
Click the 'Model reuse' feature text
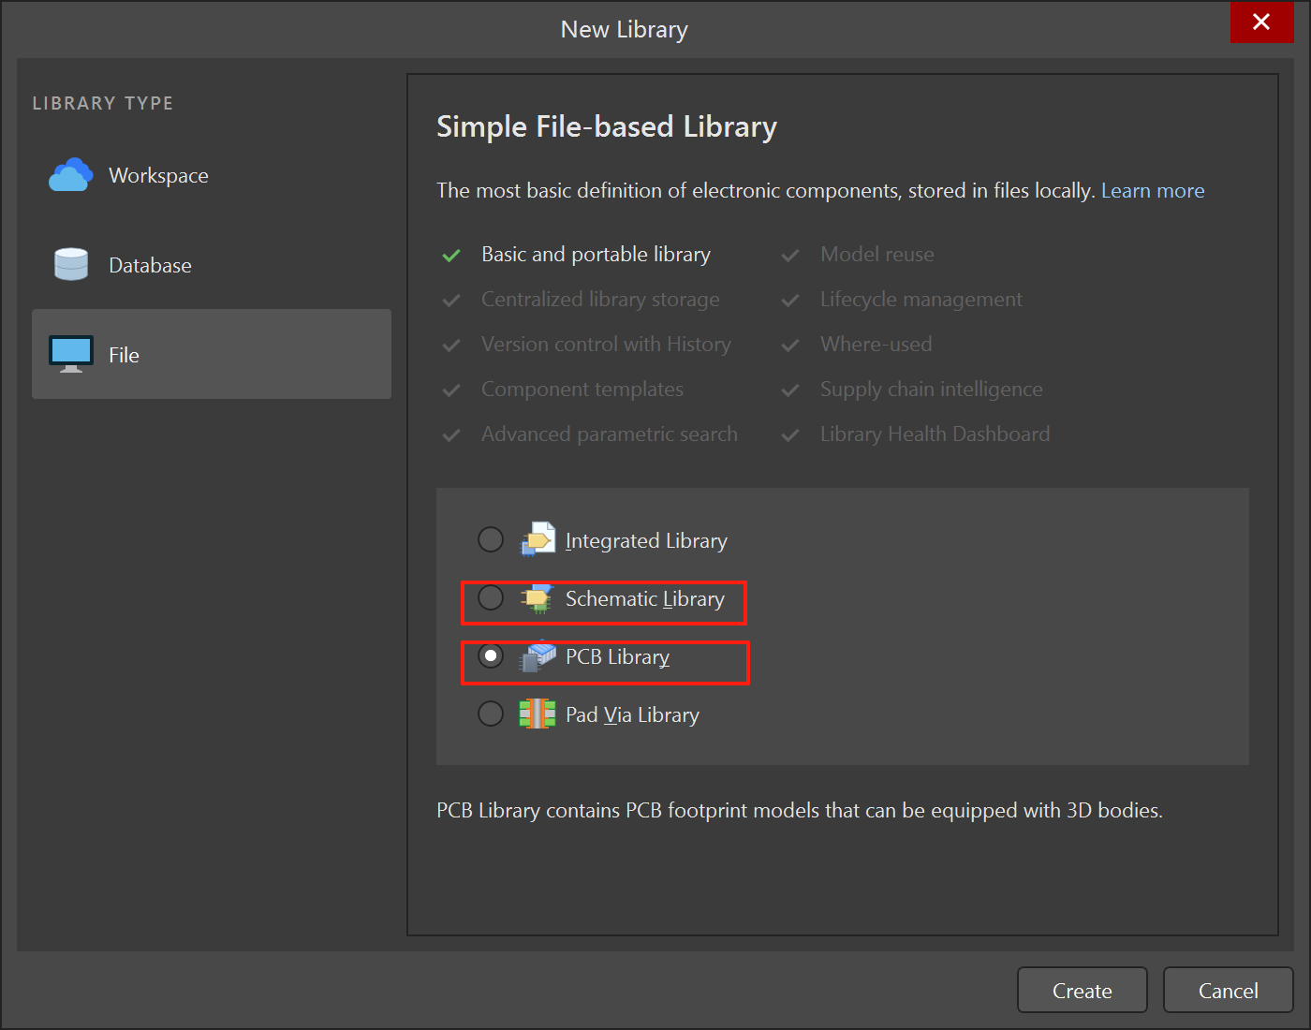click(x=877, y=255)
